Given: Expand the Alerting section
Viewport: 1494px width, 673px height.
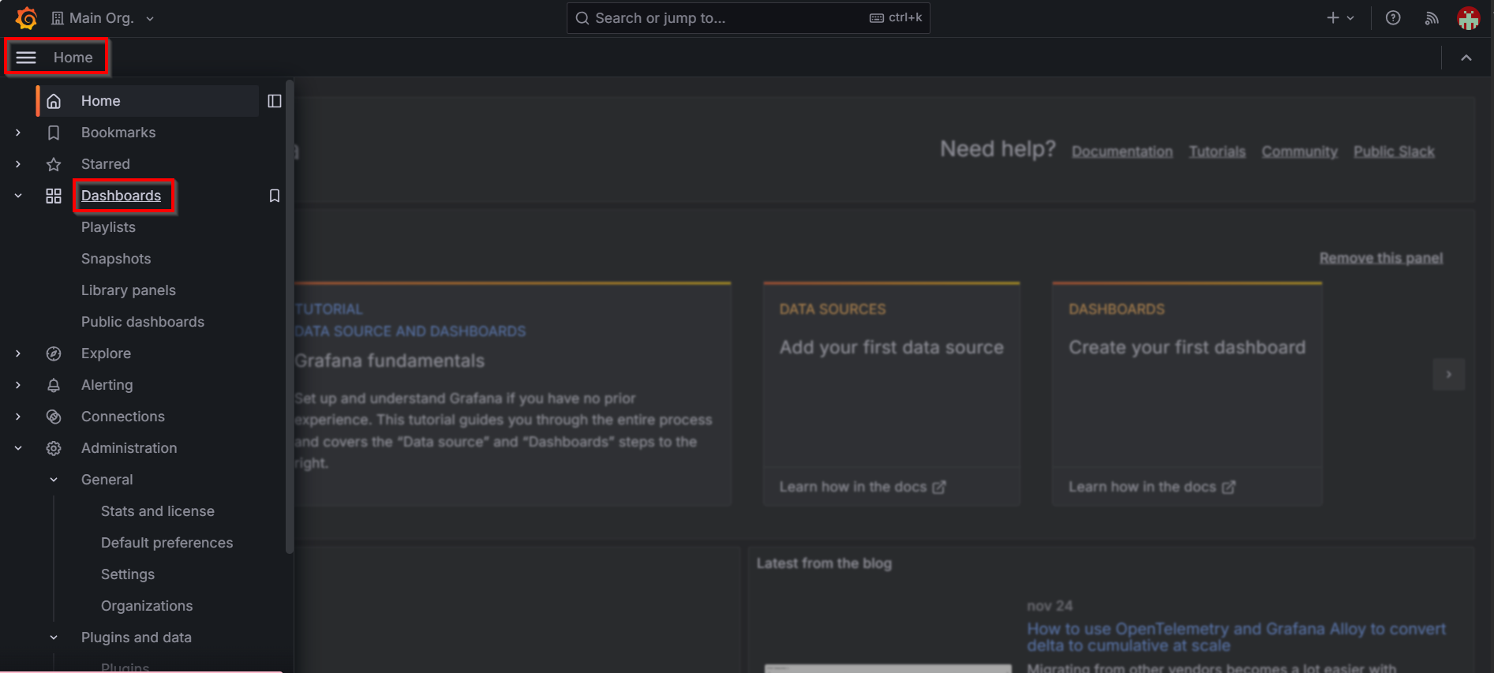Looking at the screenshot, I should click(x=18, y=385).
